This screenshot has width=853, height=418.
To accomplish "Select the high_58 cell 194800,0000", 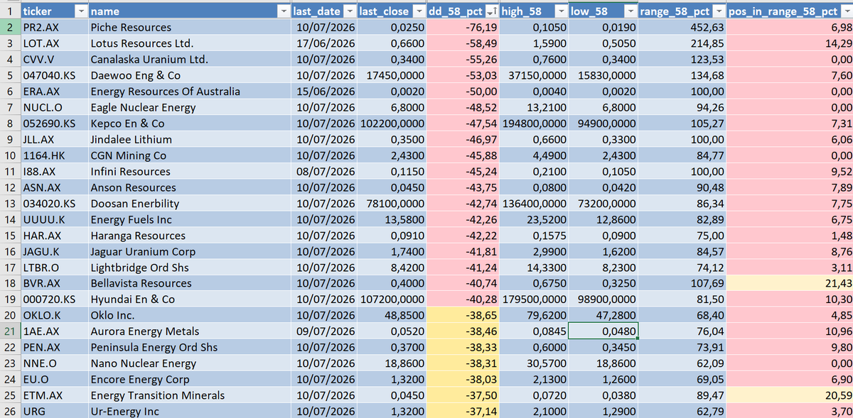I will (534, 123).
